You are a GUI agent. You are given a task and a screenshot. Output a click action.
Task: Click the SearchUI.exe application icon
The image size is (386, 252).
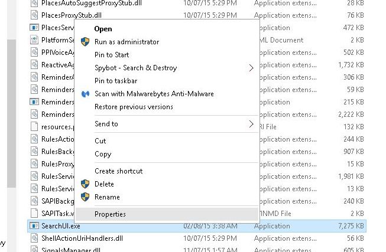pyautogui.click(x=34, y=225)
